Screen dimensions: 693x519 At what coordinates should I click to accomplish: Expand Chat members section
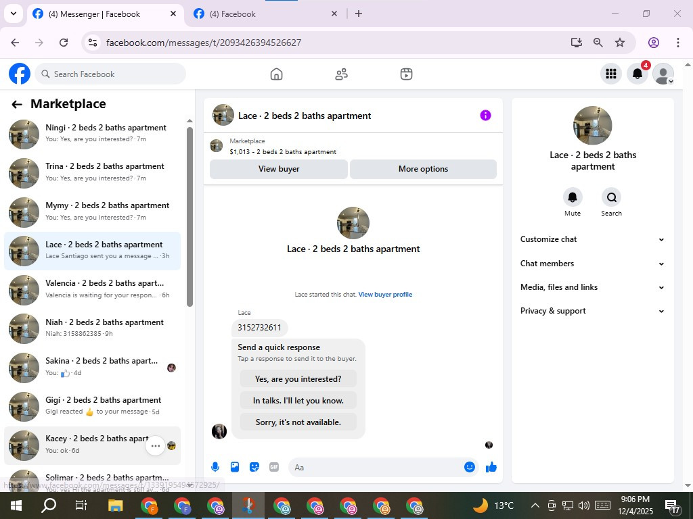[x=592, y=264]
